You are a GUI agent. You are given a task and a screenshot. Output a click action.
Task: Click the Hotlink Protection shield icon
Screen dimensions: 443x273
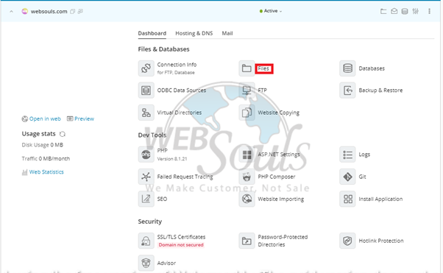point(347,241)
